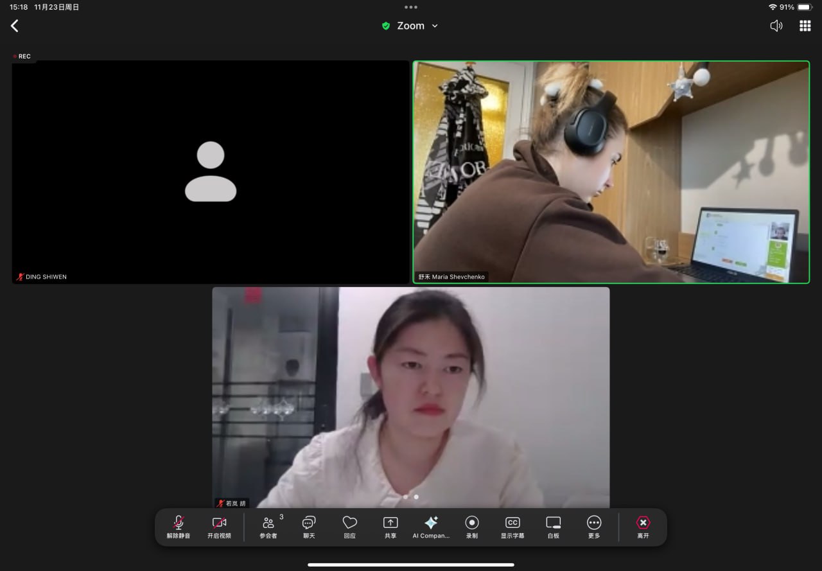Click the record button (录制)

click(472, 527)
